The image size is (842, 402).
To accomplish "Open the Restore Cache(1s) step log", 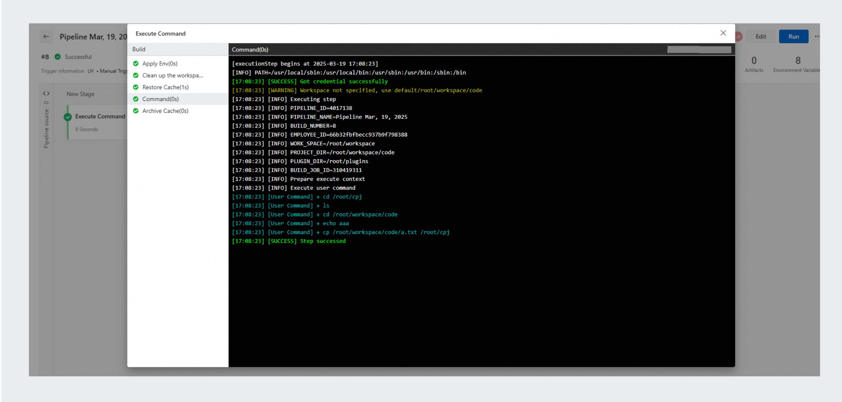I will pos(165,87).
